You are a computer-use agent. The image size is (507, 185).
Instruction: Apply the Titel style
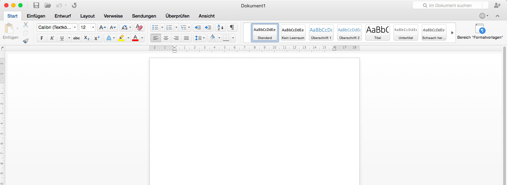[x=378, y=33]
